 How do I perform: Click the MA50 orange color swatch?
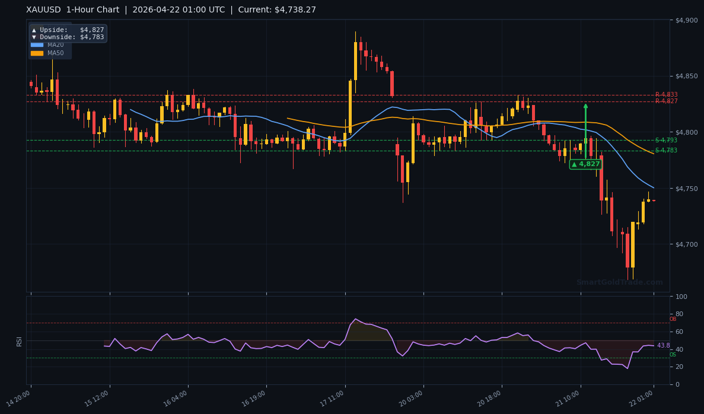tap(37, 53)
